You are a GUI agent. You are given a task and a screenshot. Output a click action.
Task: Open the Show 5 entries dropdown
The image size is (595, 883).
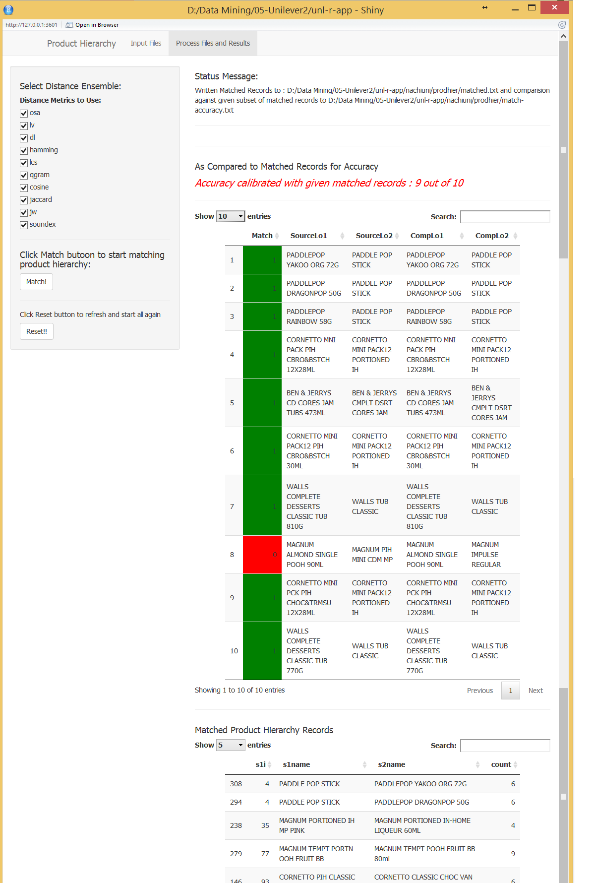click(x=231, y=745)
